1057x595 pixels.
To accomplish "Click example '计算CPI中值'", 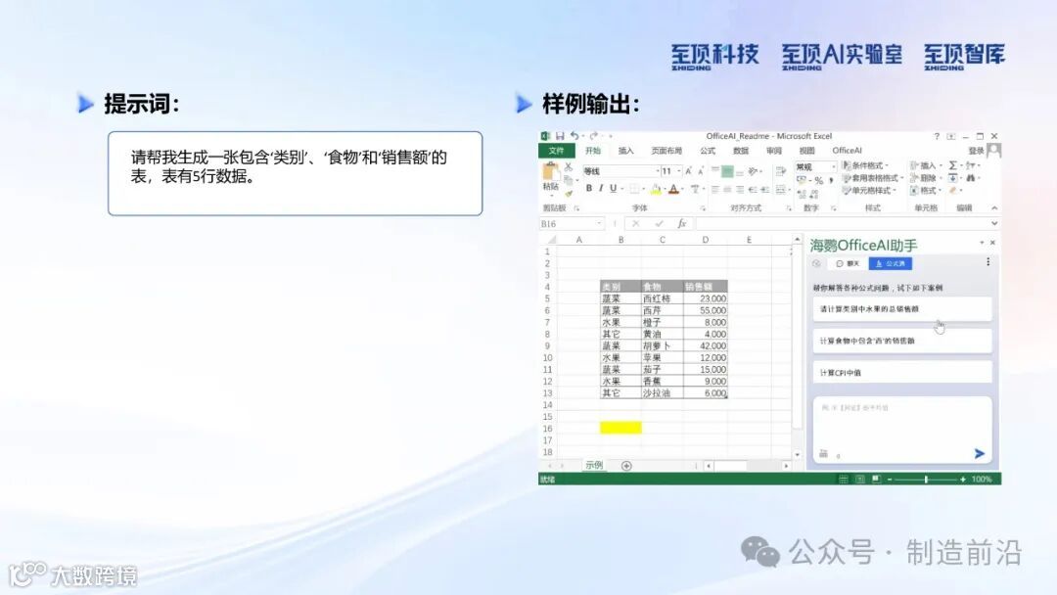I will click(902, 373).
